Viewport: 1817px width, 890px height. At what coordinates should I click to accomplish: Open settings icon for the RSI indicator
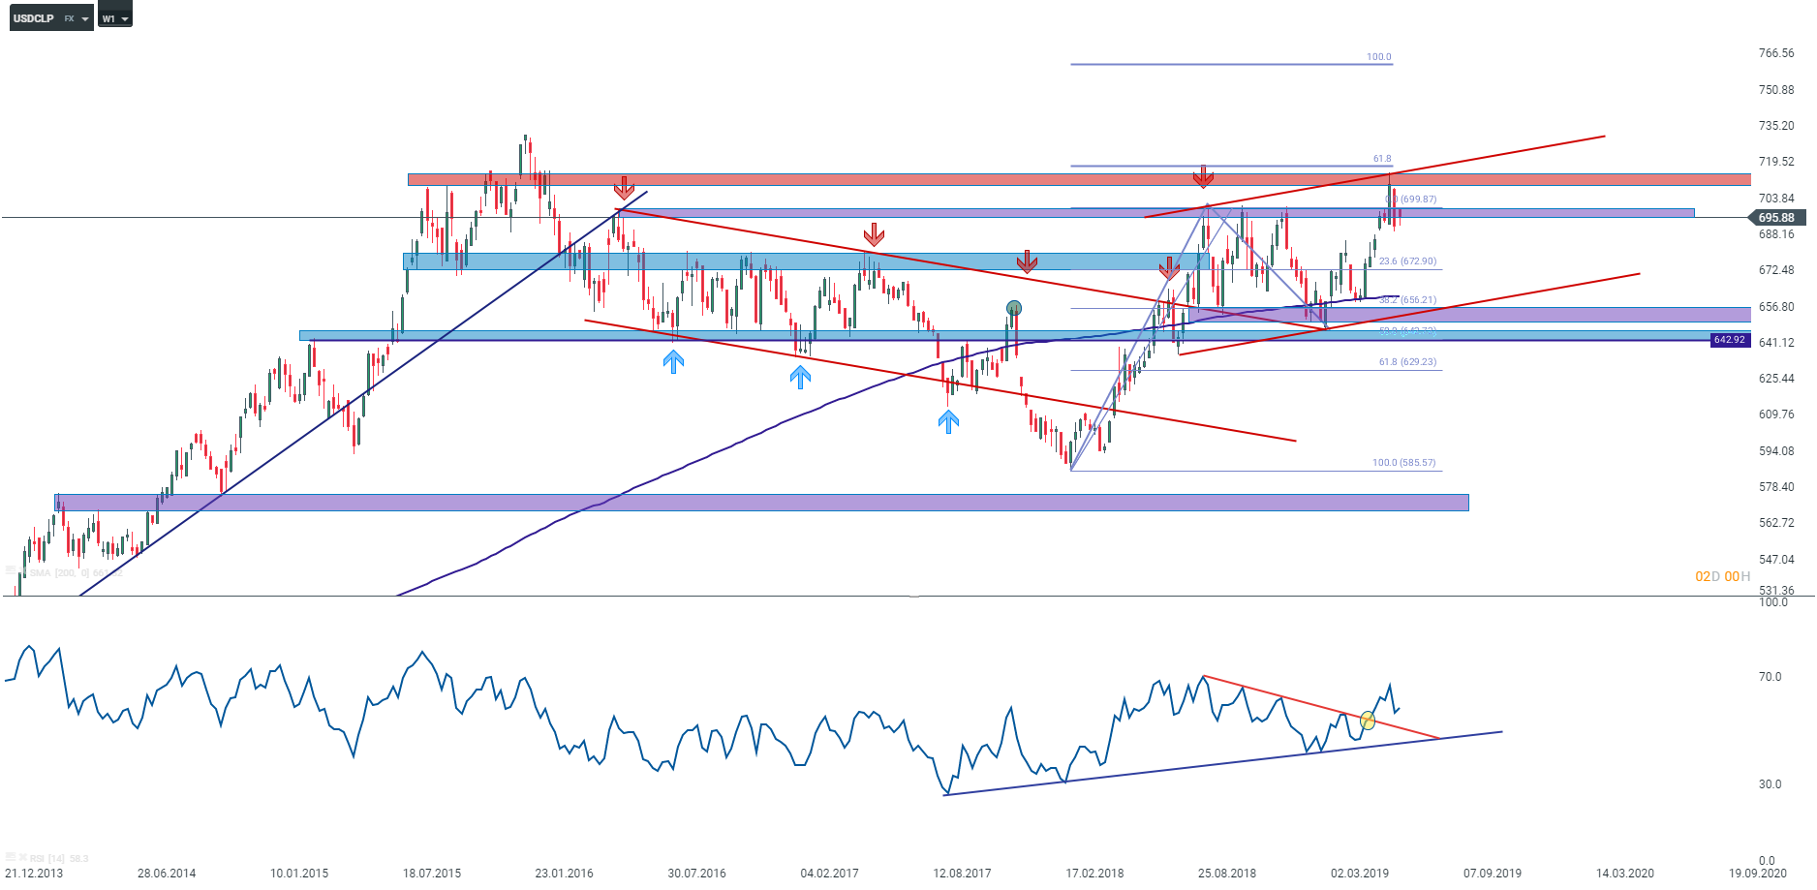tap(11, 858)
